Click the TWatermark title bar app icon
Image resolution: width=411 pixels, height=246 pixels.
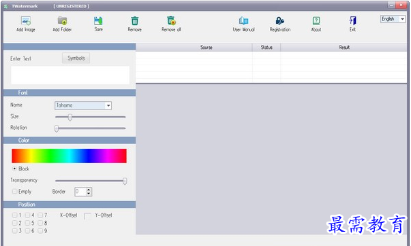[5, 6]
